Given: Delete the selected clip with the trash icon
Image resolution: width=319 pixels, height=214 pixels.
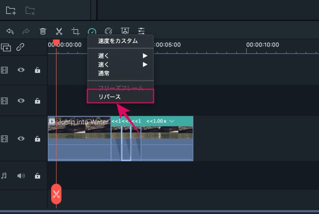Looking at the screenshot, I should click(x=43, y=31).
